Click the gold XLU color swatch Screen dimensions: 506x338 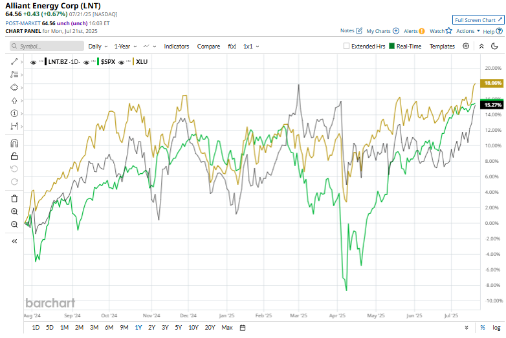pyautogui.click(x=133, y=61)
